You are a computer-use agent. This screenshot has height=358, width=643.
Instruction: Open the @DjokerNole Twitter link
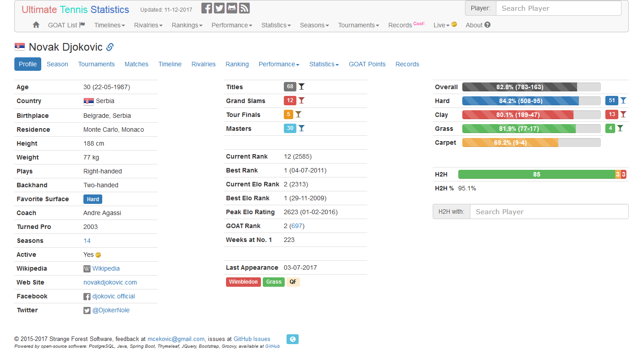click(111, 311)
